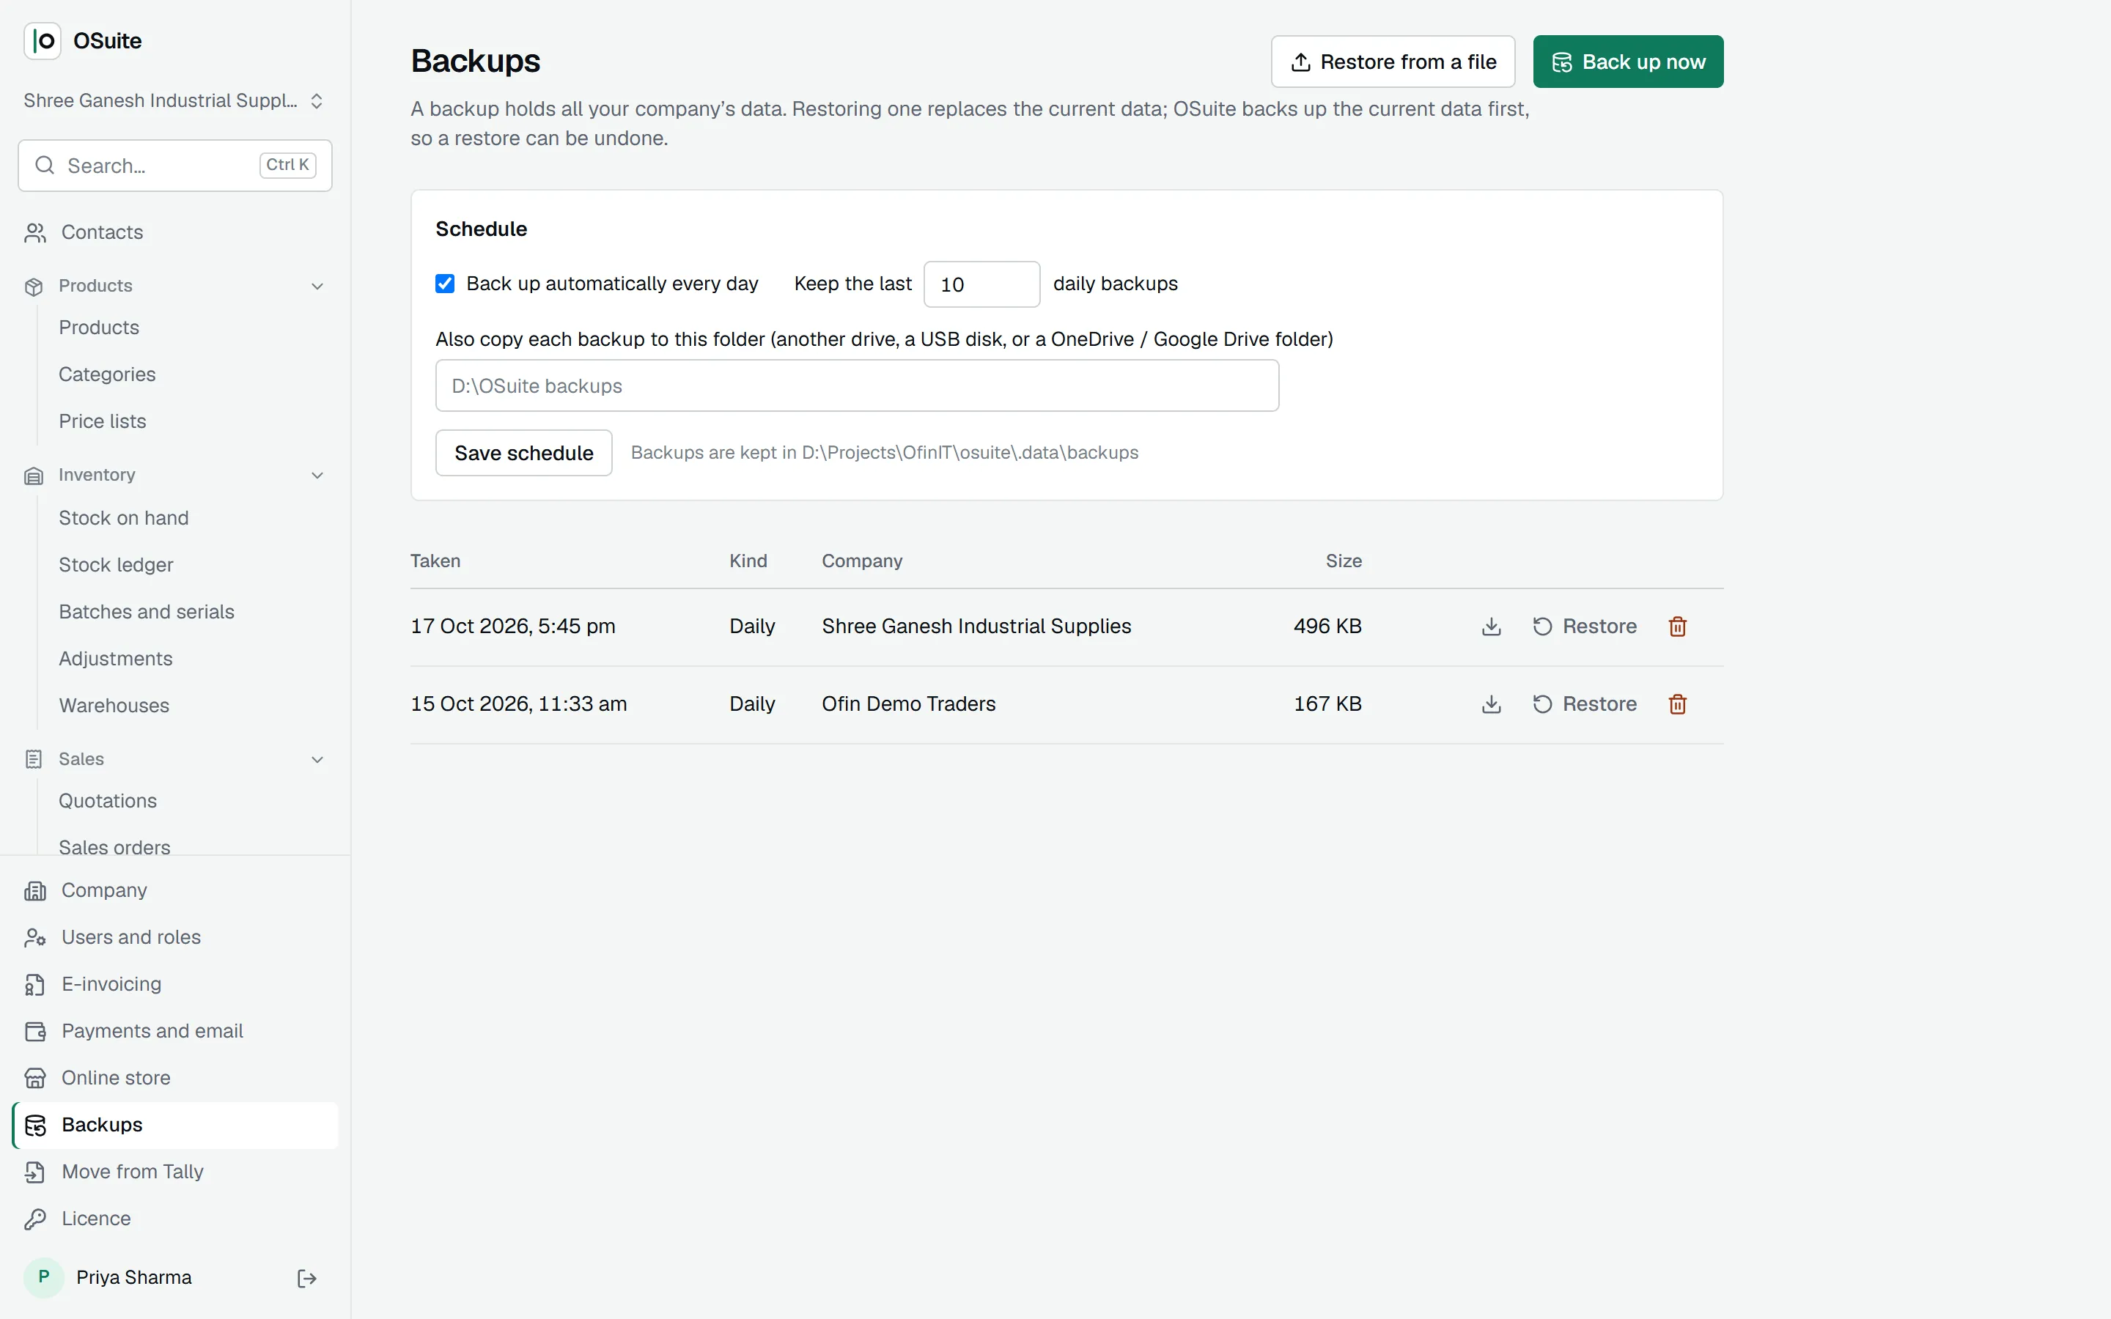Collapse the Products section
Image resolution: width=2111 pixels, height=1319 pixels.
(x=174, y=286)
